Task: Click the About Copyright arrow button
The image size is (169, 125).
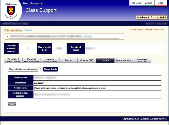Action: tap(151, 17)
